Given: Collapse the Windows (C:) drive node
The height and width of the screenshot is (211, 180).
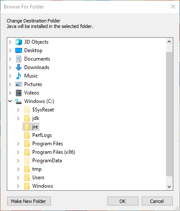Looking at the screenshot, I should 10,101.
